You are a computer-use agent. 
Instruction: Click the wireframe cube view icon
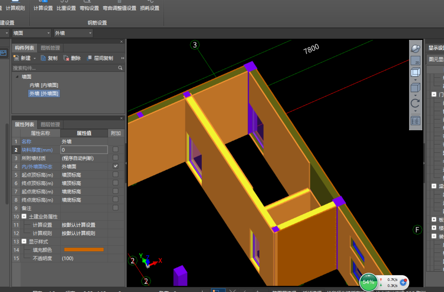[x=415, y=72]
